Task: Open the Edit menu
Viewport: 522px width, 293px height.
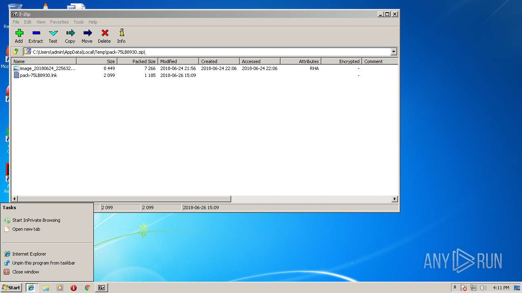Action: pyautogui.click(x=28, y=22)
